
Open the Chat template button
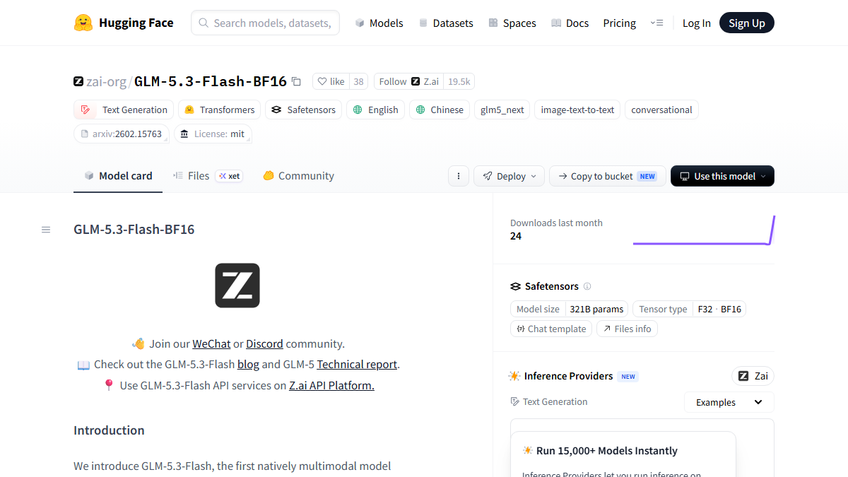click(551, 329)
